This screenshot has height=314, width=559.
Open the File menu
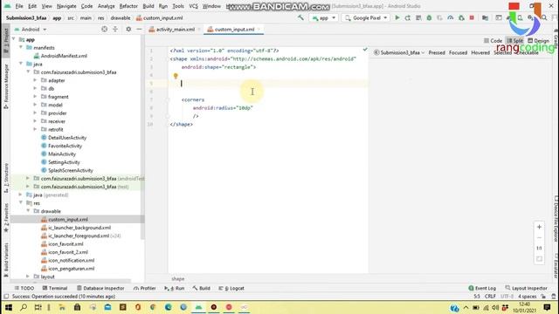coord(19,6)
